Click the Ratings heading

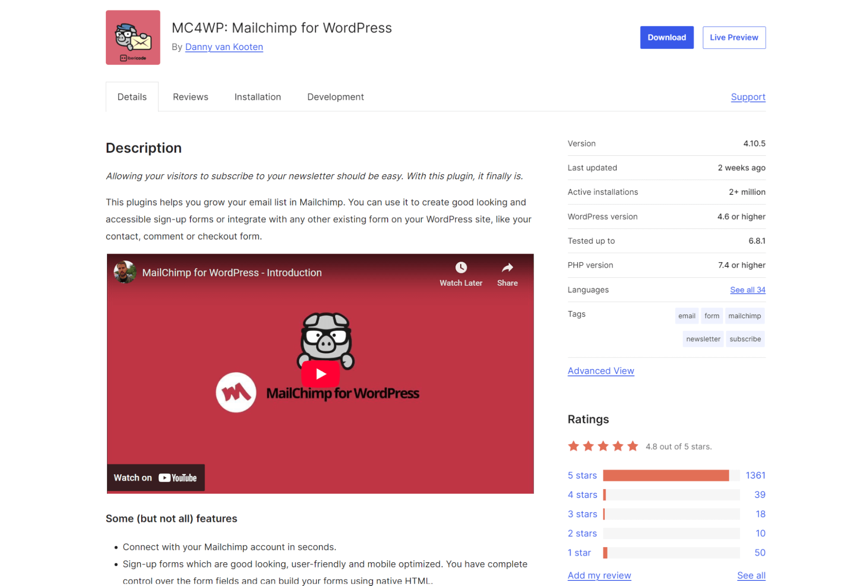pos(588,419)
